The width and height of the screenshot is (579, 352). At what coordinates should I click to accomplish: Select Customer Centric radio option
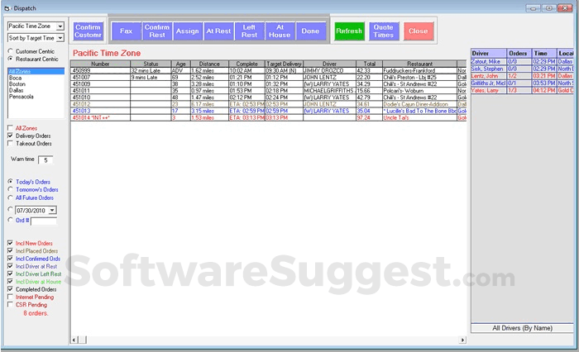click(10, 51)
